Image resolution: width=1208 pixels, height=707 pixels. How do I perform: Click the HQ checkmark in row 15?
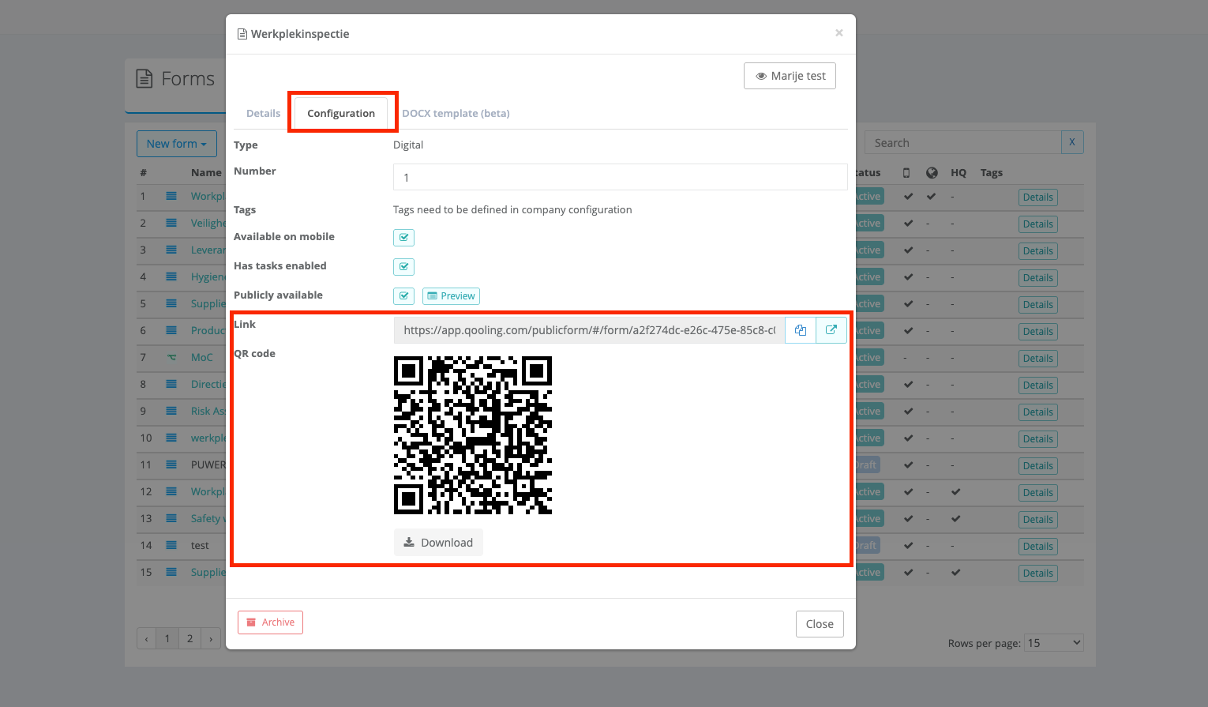[x=956, y=572]
